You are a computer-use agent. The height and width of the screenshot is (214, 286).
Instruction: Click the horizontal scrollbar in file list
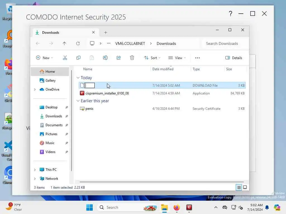tap(162, 182)
